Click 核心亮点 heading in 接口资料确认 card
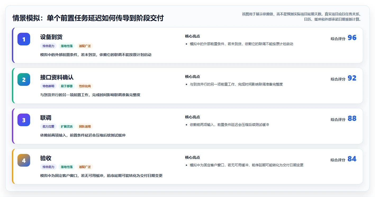 pyautogui.click(x=192, y=77)
